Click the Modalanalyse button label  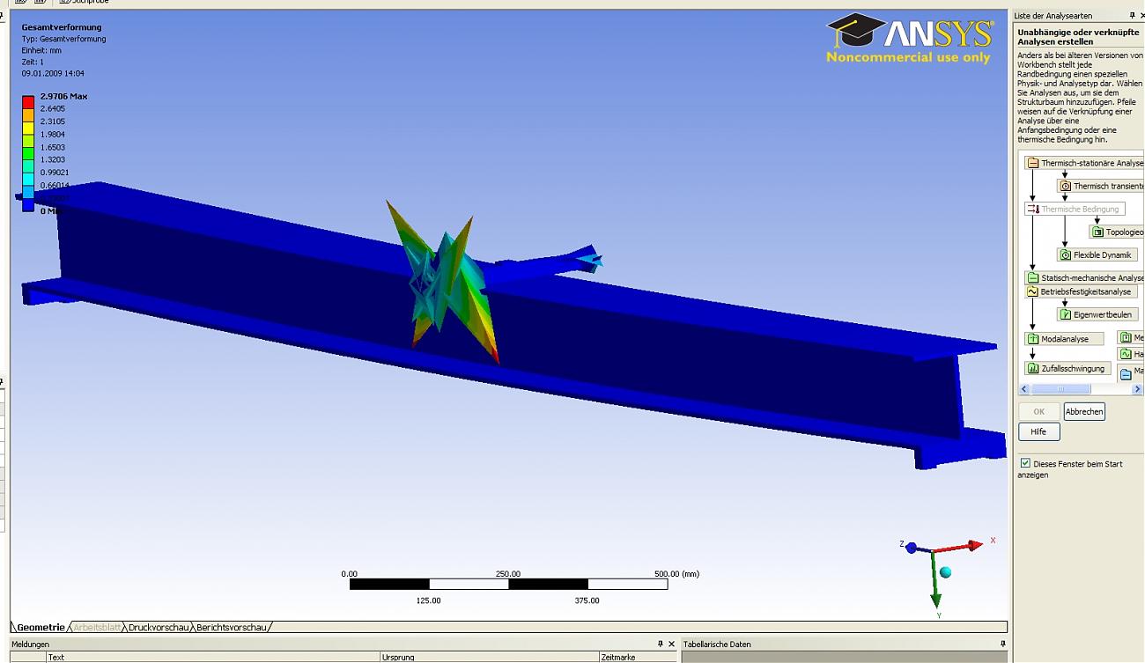tap(1065, 339)
